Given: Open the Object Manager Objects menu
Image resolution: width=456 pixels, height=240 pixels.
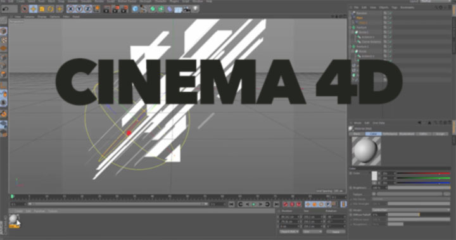Looking at the screenshot, I should (x=384, y=8).
